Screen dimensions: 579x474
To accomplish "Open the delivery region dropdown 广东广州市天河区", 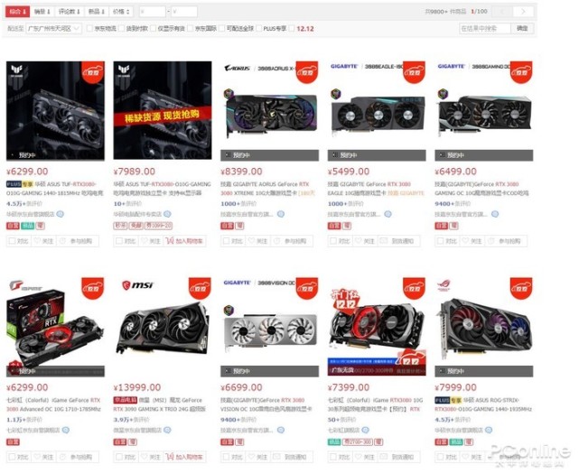I will tap(54, 28).
